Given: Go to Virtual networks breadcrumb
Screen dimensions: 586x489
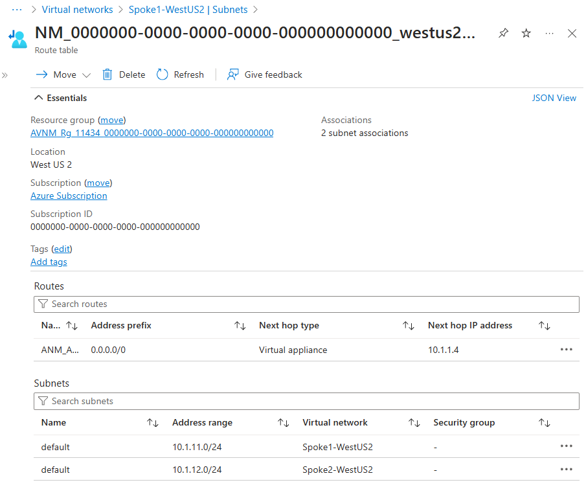Looking at the screenshot, I should point(77,10).
